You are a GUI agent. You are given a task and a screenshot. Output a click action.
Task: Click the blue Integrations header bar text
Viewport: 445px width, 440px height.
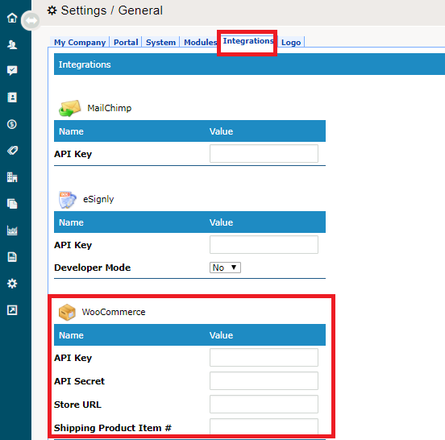click(85, 64)
